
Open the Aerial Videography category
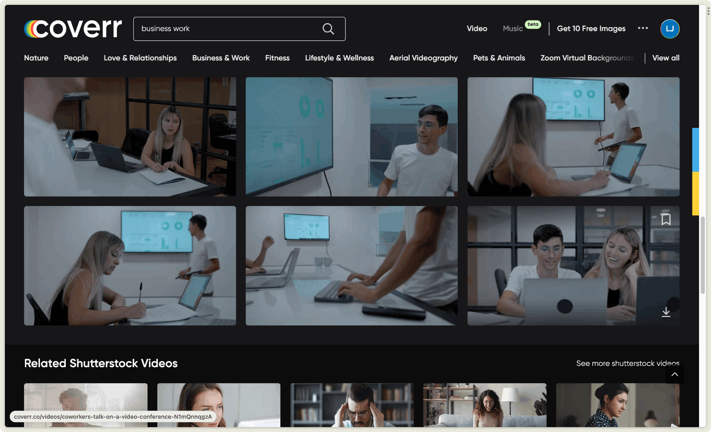(x=423, y=58)
